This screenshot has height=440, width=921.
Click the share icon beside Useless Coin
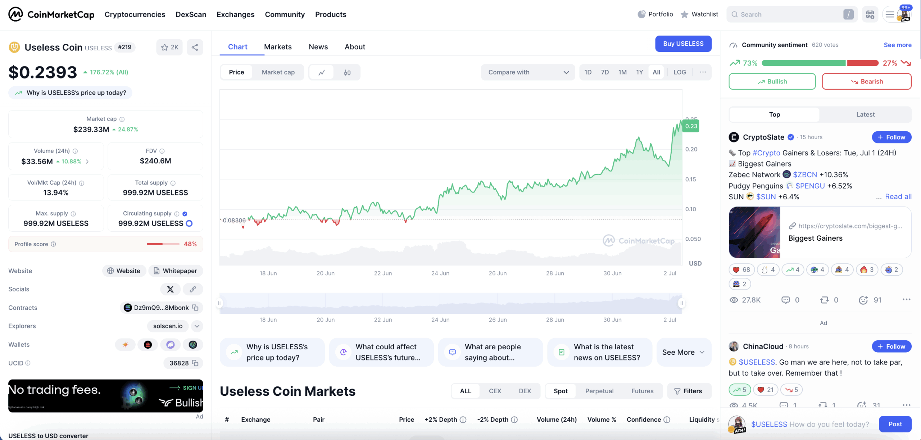tap(195, 47)
